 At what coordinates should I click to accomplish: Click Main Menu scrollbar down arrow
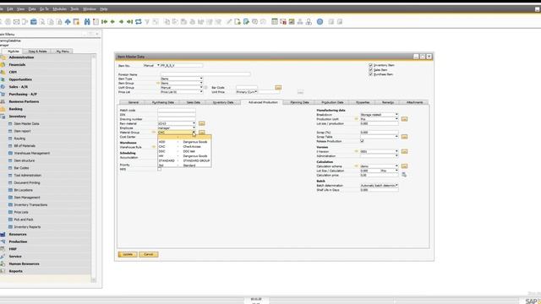[94, 280]
